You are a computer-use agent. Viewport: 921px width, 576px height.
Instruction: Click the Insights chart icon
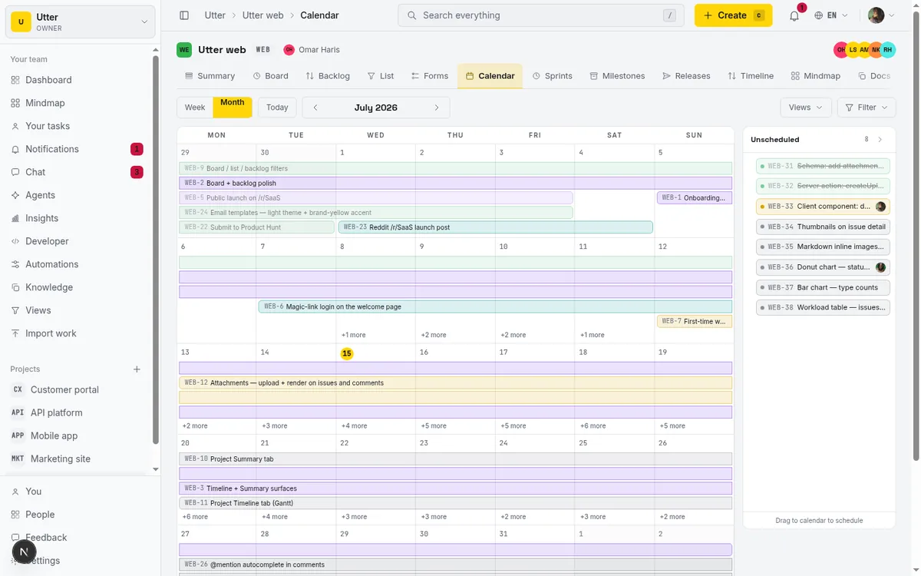(x=15, y=218)
